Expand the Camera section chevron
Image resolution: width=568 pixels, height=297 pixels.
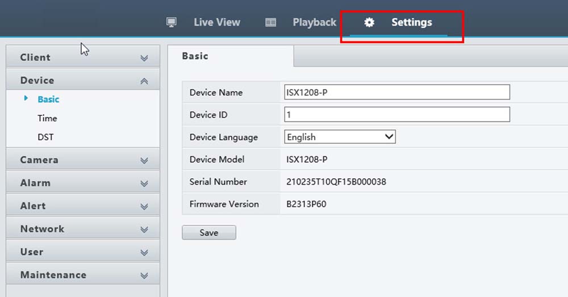click(x=144, y=161)
